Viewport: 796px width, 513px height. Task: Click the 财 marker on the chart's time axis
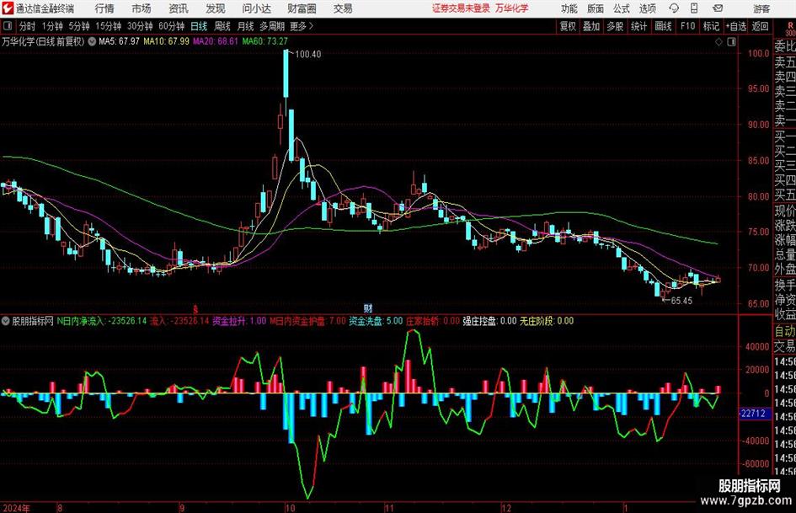(x=368, y=308)
